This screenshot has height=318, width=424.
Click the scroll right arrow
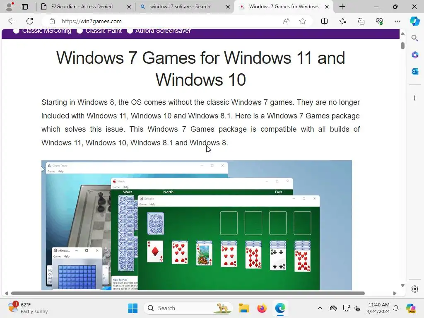click(x=395, y=294)
